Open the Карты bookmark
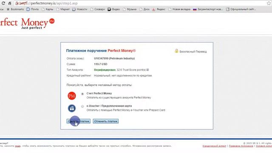Screen dimensions: 272x153 tap(47, 9)
